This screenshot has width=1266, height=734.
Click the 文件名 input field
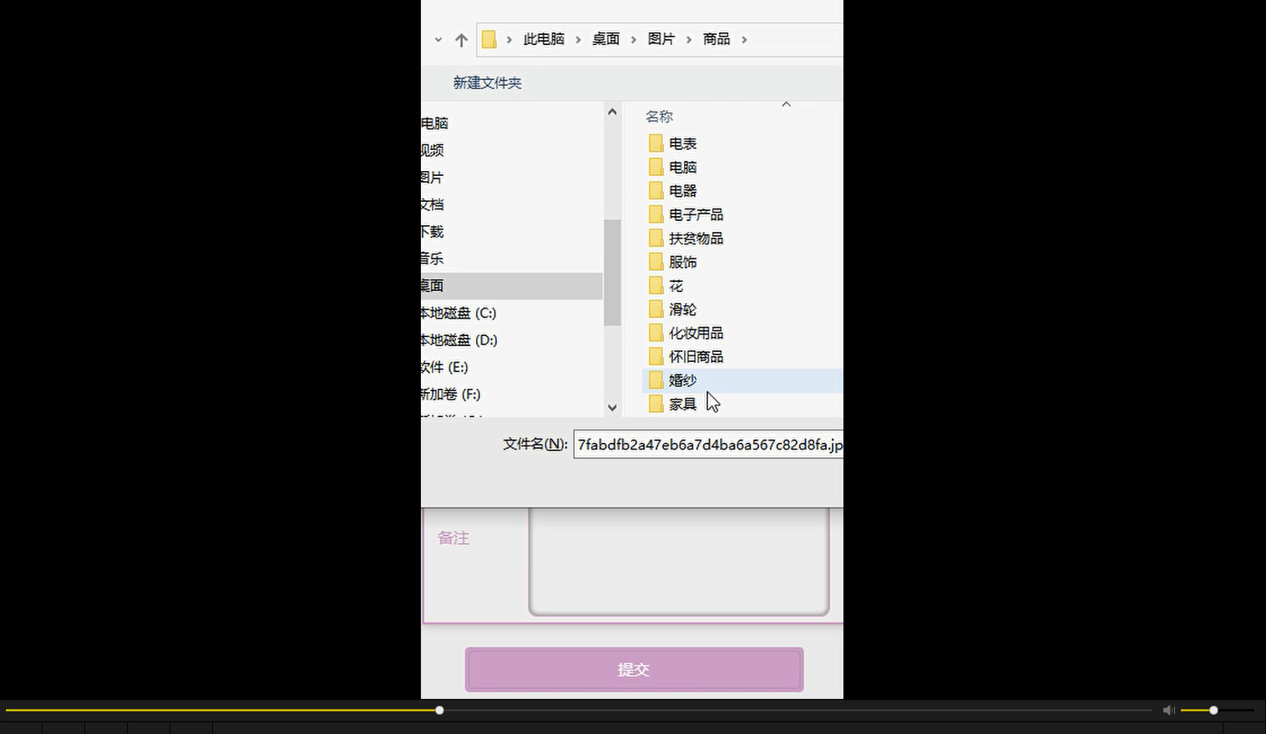(708, 445)
